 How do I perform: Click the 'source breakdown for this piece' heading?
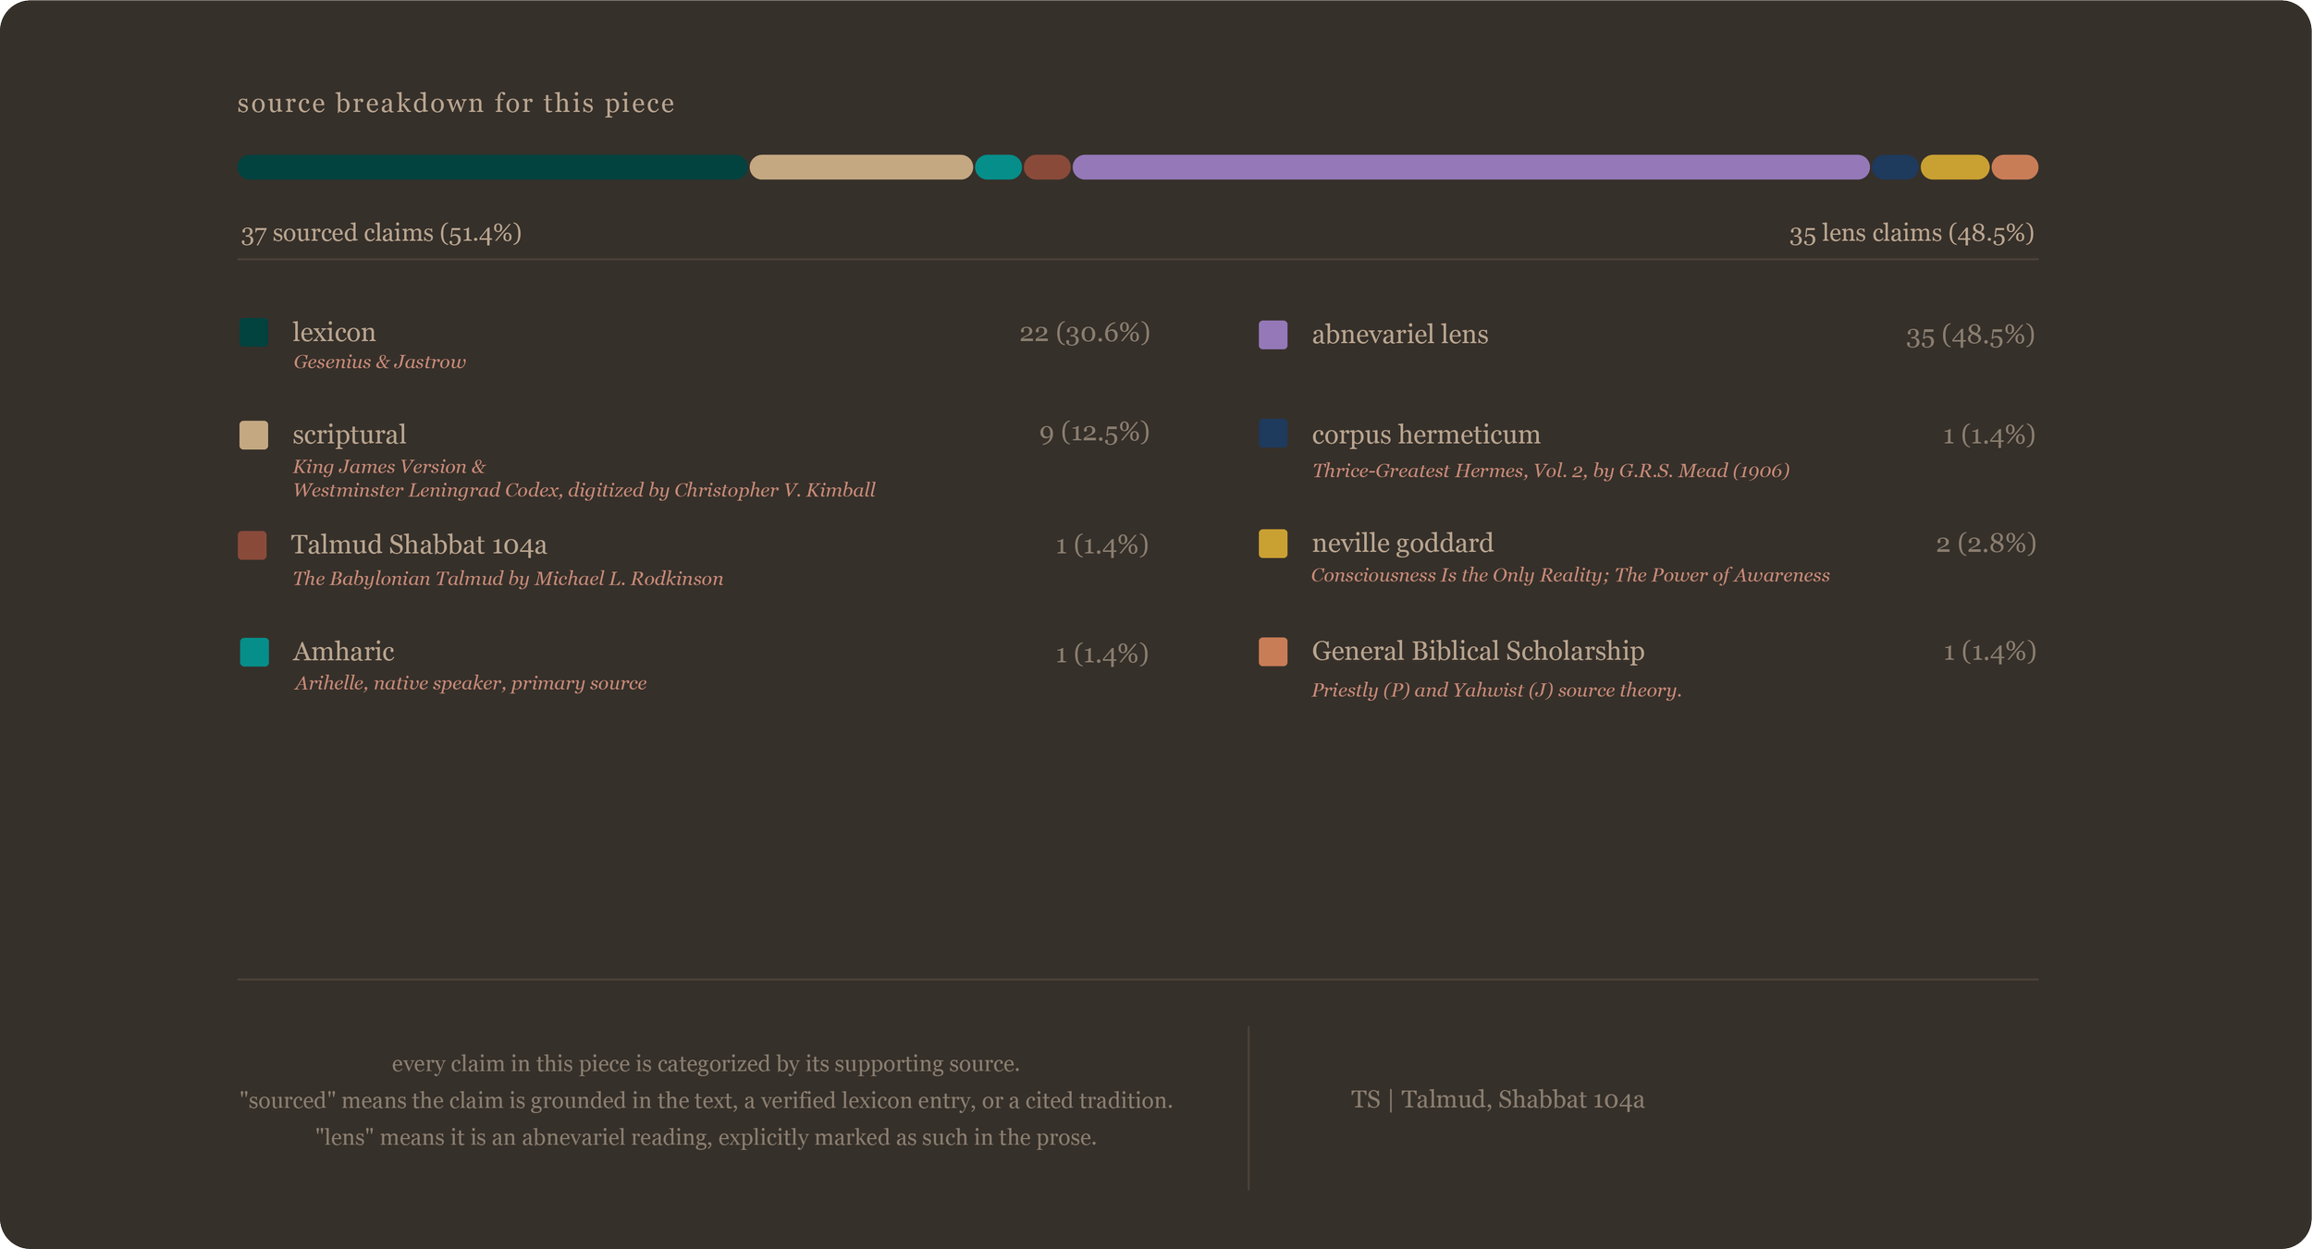[x=456, y=103]
